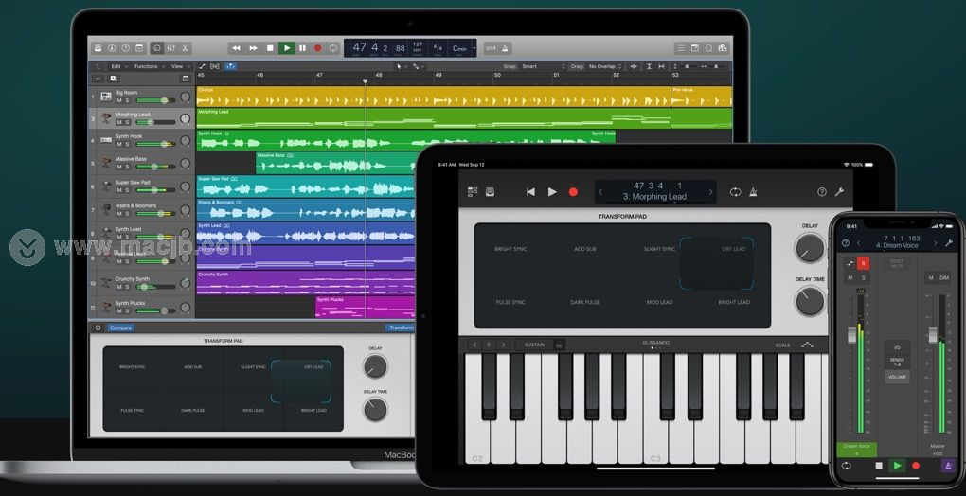
Task: Toggle iPhone record-enable R button
Action: pos(863,263)
